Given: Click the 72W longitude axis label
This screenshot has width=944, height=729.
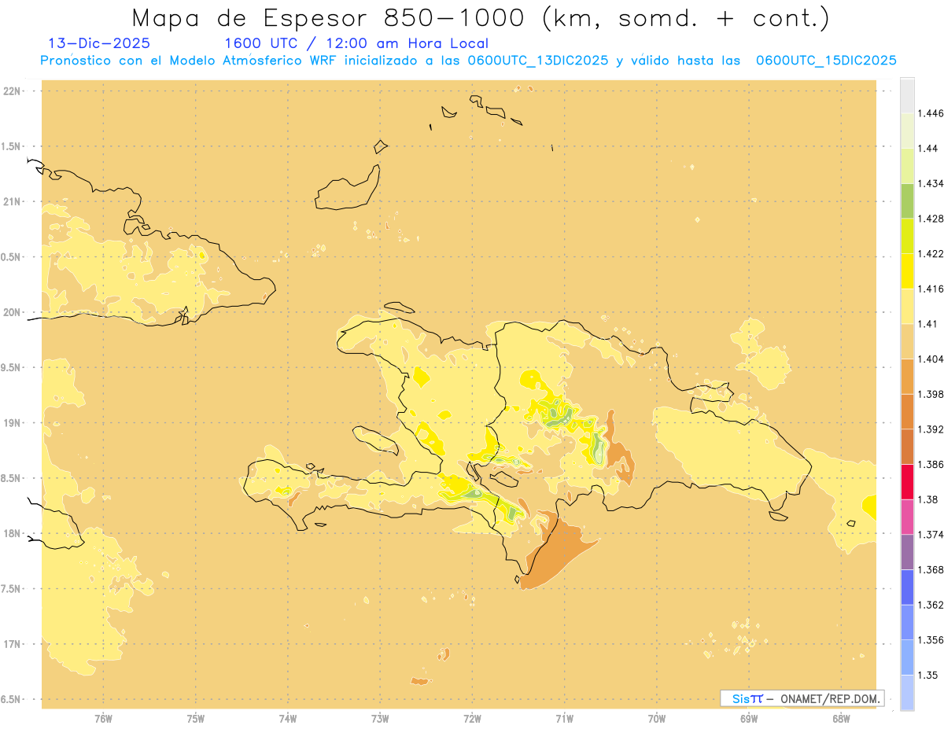Looking at the screenshot, I should [x=472, y=717].
